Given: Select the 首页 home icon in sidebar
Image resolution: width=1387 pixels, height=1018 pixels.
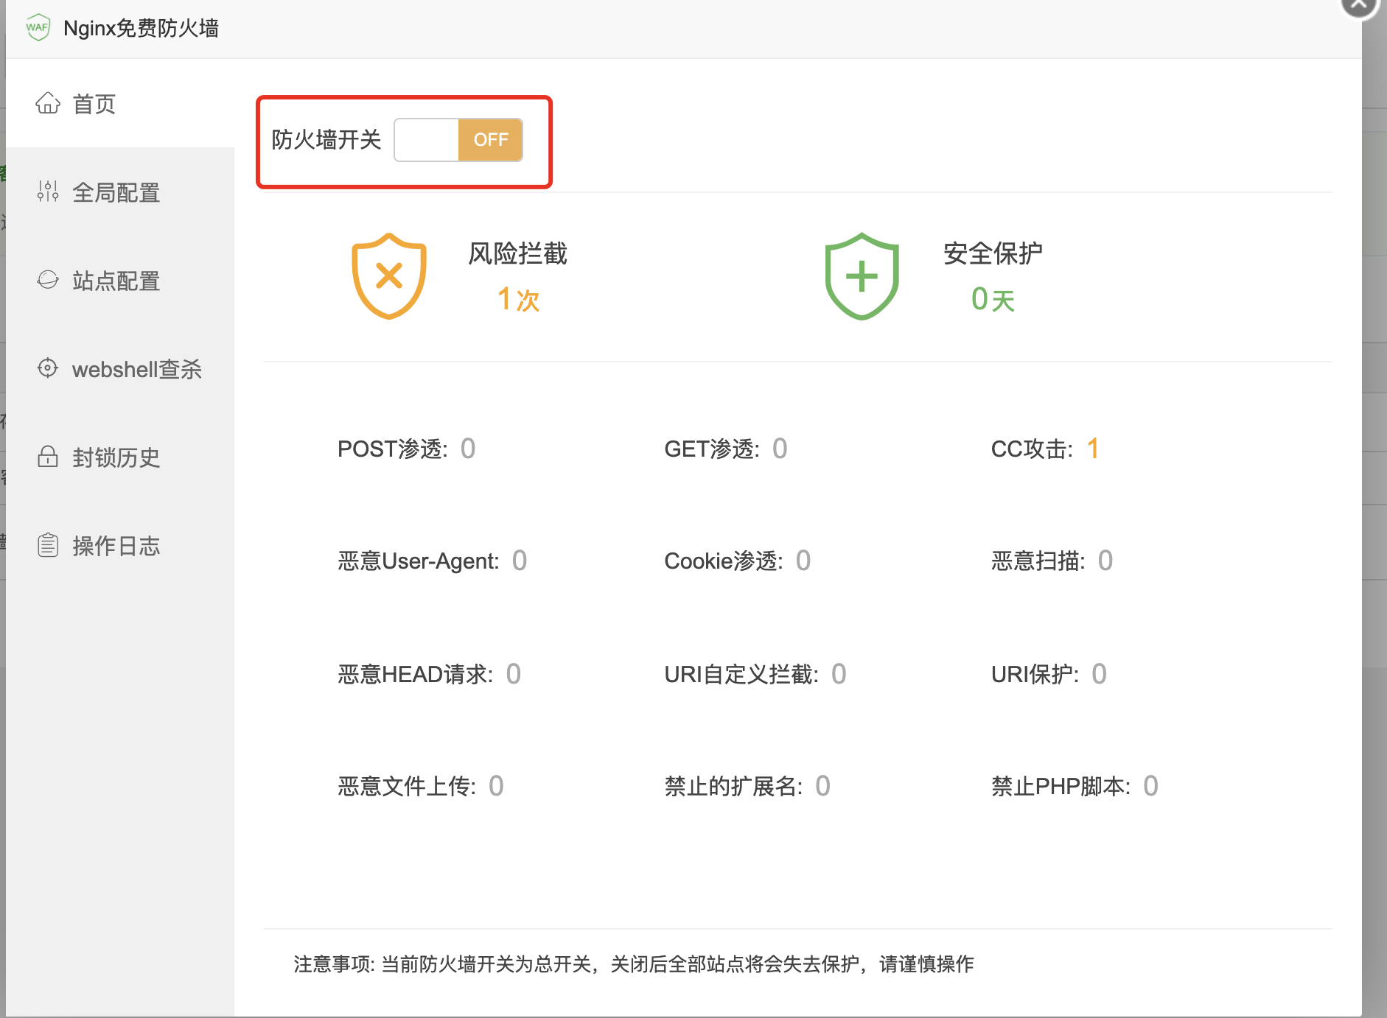Looking at the screenshot, I should pyautogui.click(x=48, y=103).
